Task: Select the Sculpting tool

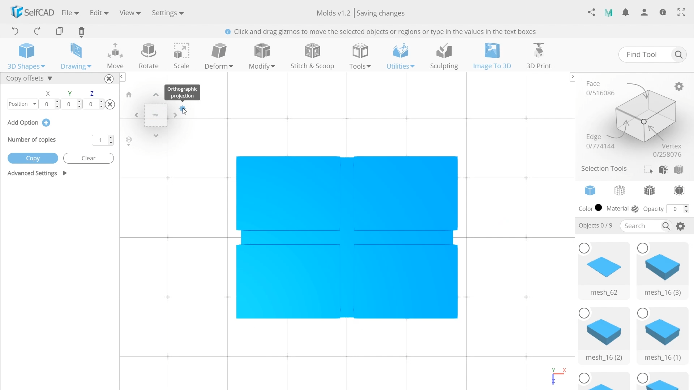Action: tap(444, 54)
